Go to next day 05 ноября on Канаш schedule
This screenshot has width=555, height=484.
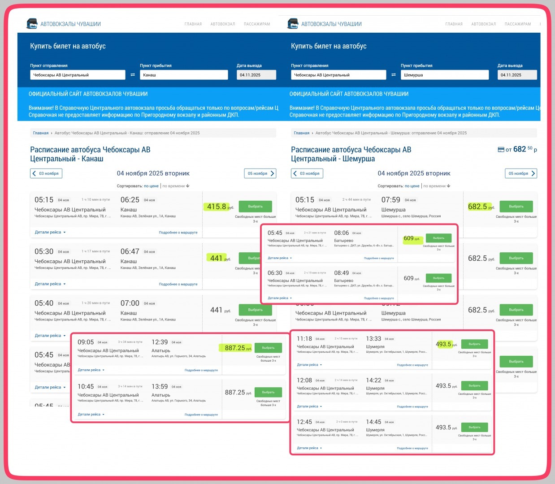pos(260,173)
